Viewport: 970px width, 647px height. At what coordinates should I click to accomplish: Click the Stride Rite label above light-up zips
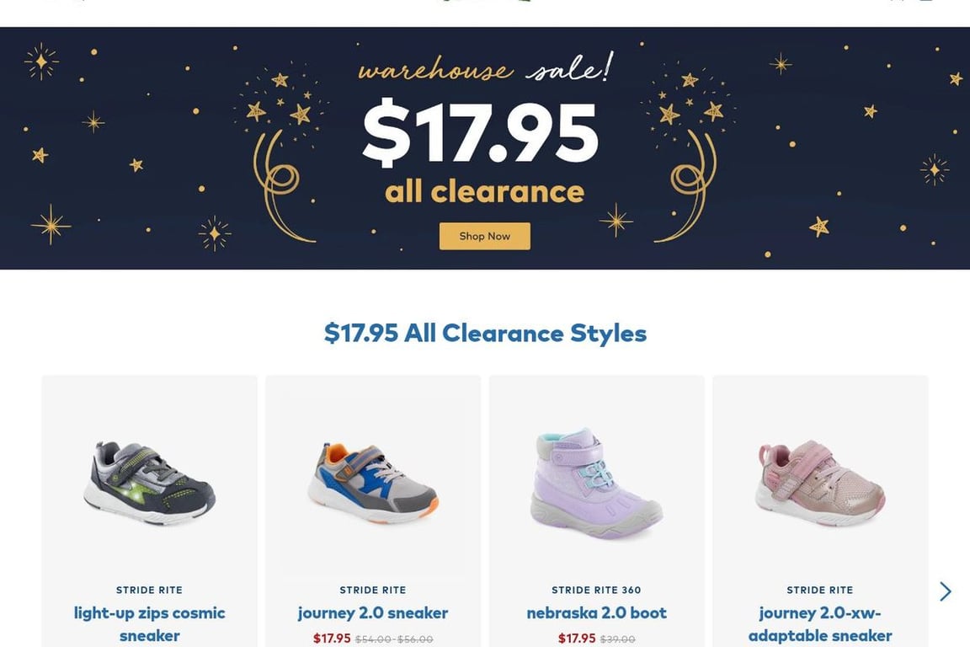tap(150, 590)
